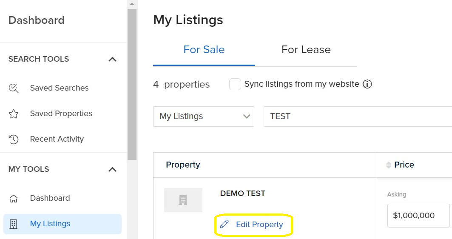Switch to the For Lease tab
452x239 pixels.
(306, 50)
